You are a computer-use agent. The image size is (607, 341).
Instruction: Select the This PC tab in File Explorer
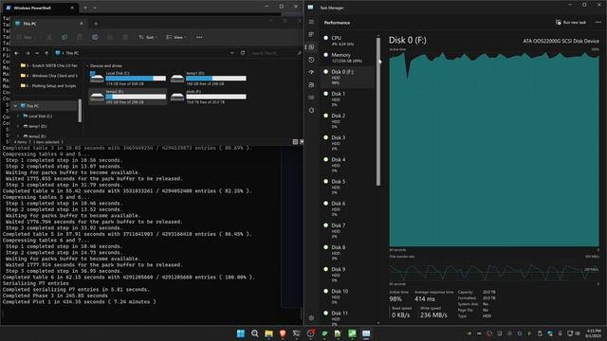tap(49, 24)
